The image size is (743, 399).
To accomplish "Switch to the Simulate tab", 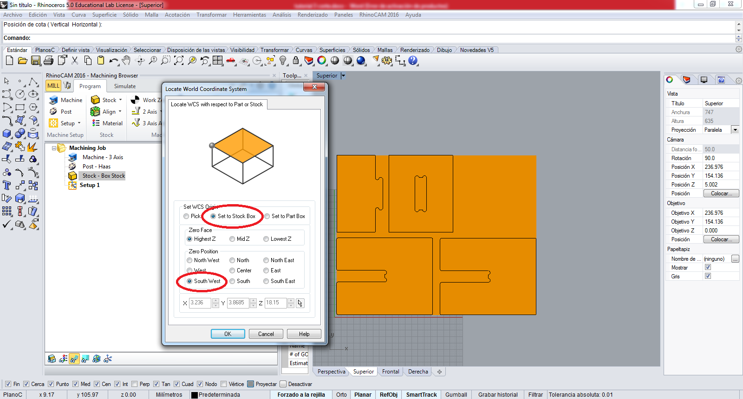I will click(x=125, y=86).
